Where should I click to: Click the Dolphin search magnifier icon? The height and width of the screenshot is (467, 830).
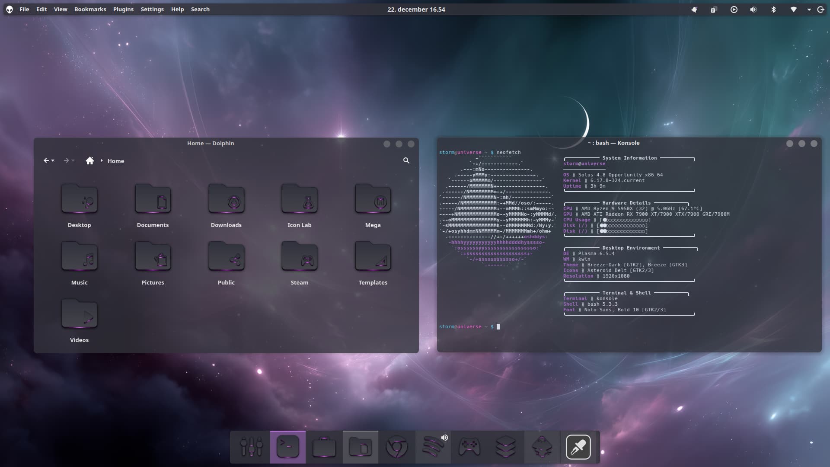[x=406, y=160]
